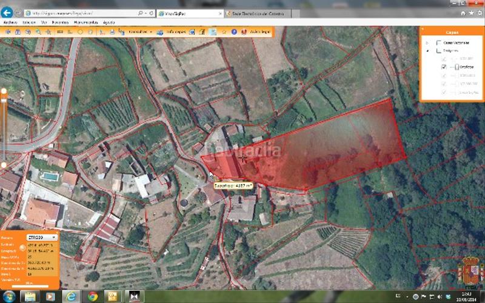This screenshot has width=485, height=303.
Task: Toggle the Imágenes group checkbox
Action: point(438,51)
